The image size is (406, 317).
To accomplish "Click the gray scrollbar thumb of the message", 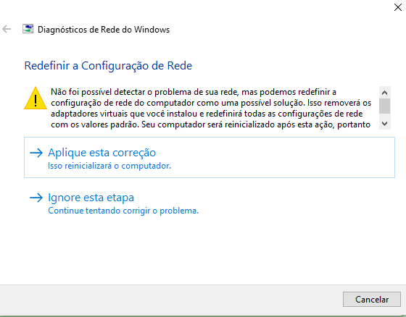I will 385,106.
